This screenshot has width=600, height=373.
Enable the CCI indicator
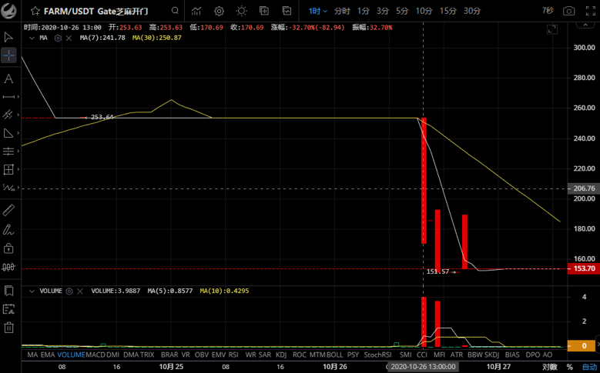(x=421, y=355)
